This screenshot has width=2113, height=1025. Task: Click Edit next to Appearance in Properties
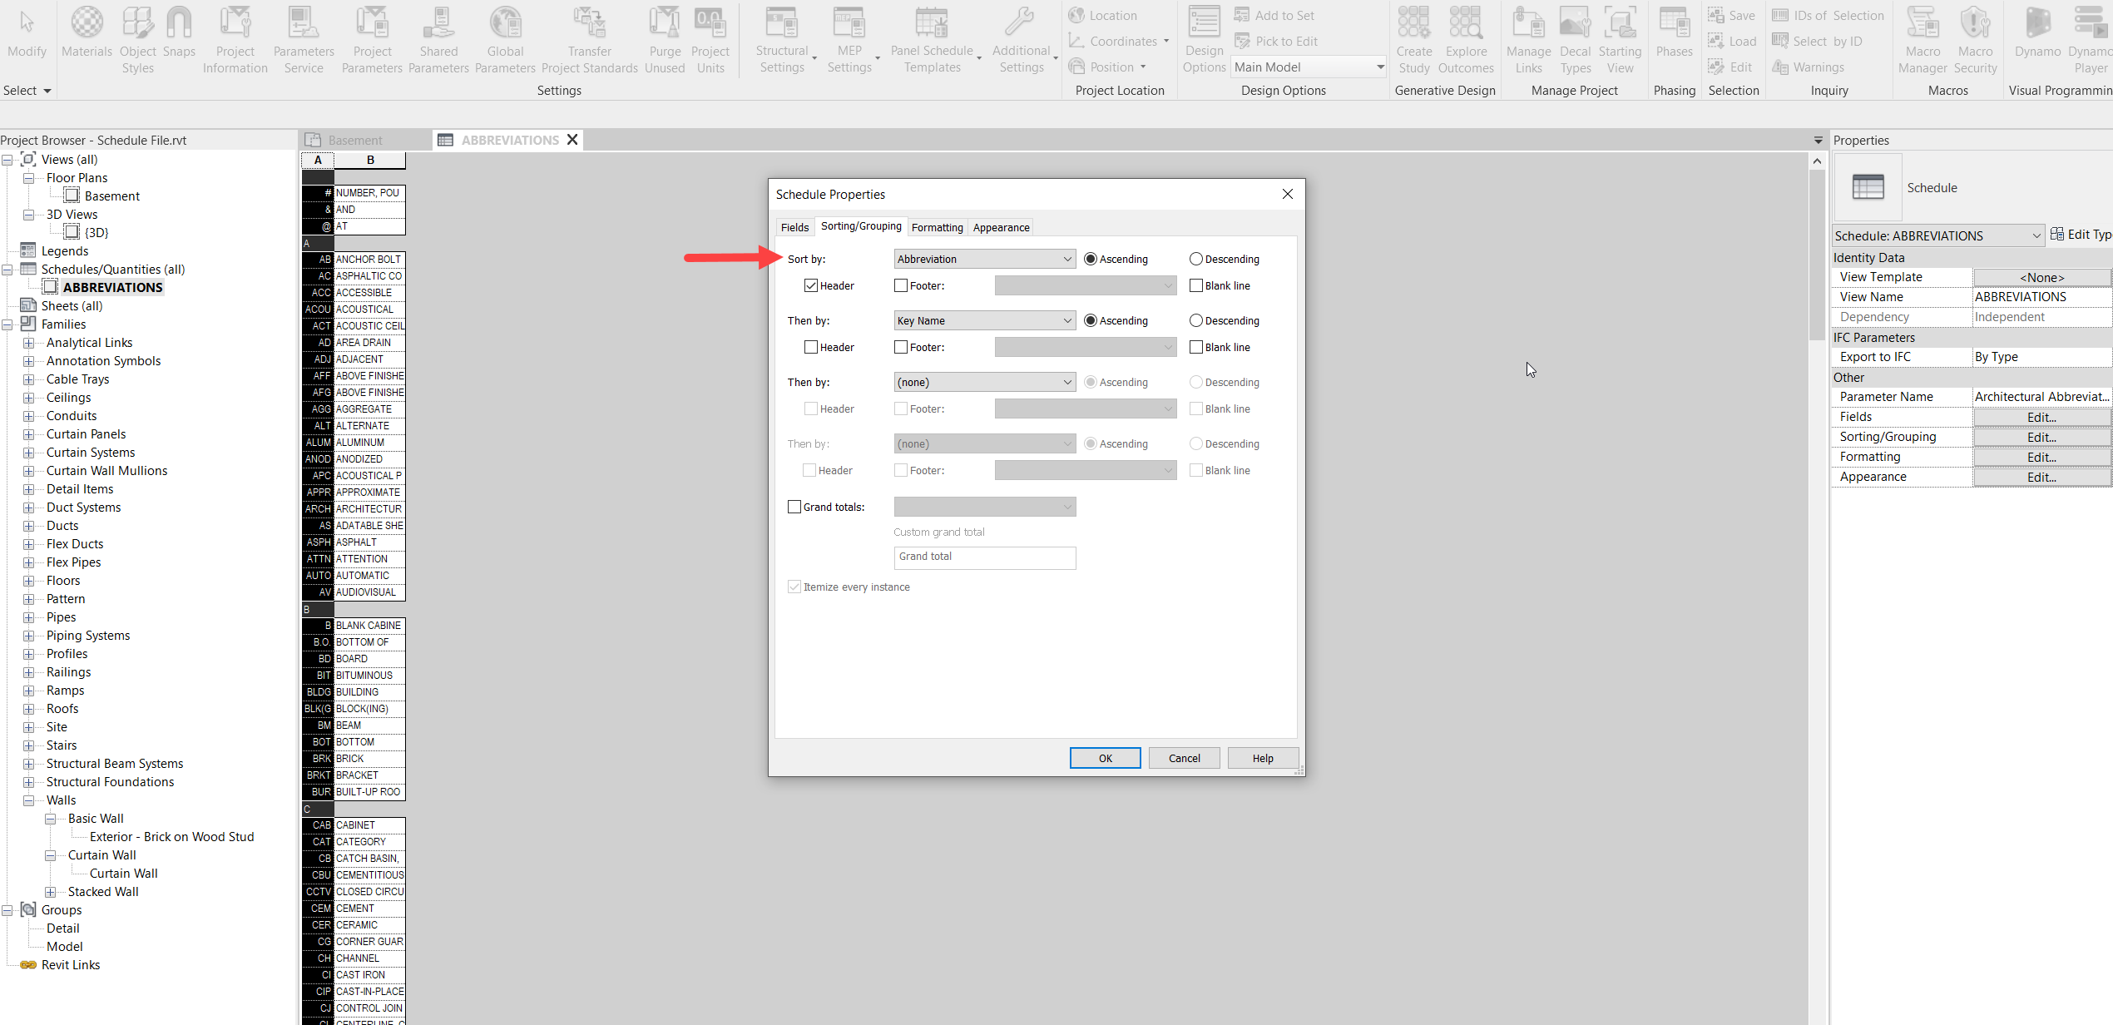[2041, 477]
